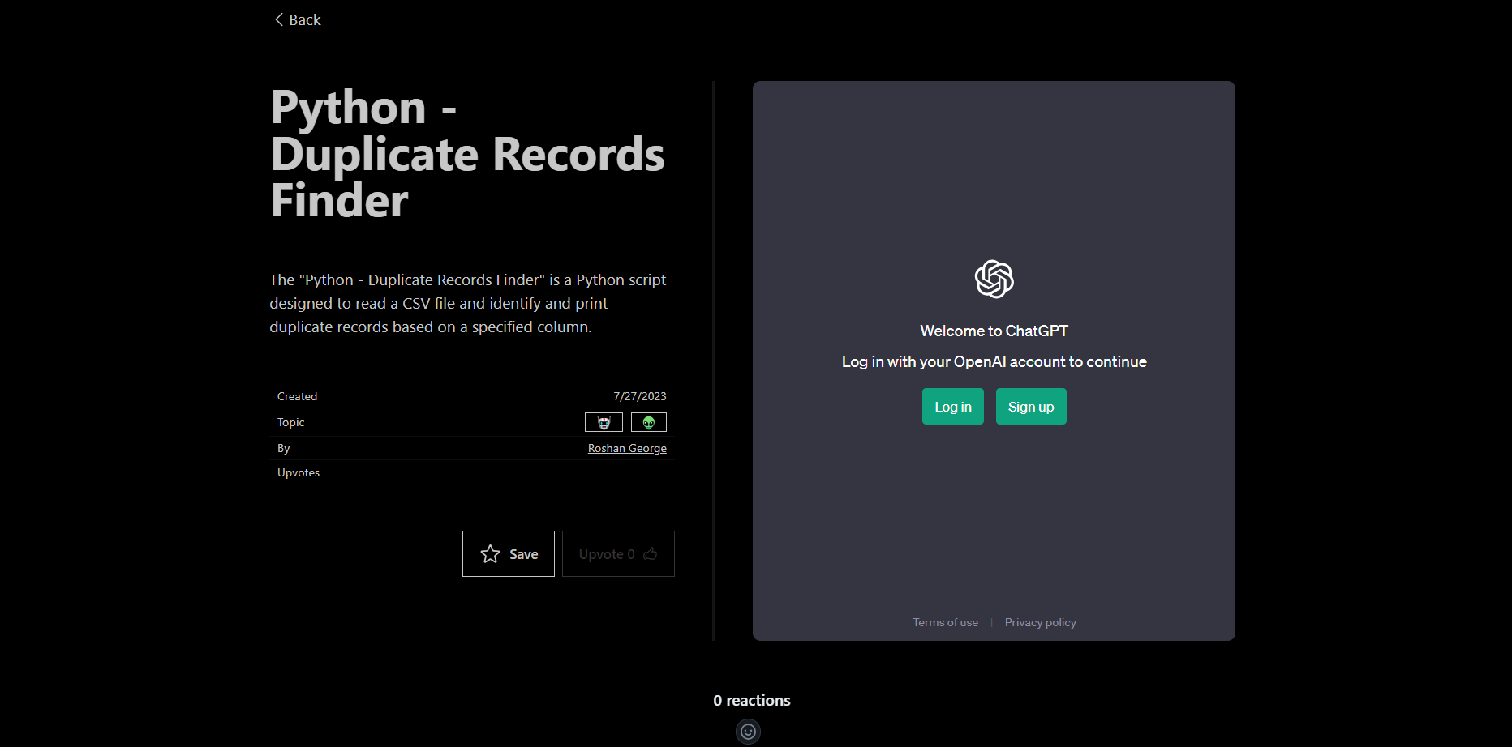Screen dimensions: 1512x747
Task: Click the 'Welcome to ChatGPT' heading
Action: coord(994,331)
